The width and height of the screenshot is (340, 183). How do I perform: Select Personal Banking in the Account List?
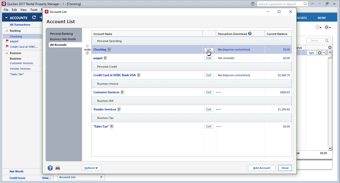point(61,34)
